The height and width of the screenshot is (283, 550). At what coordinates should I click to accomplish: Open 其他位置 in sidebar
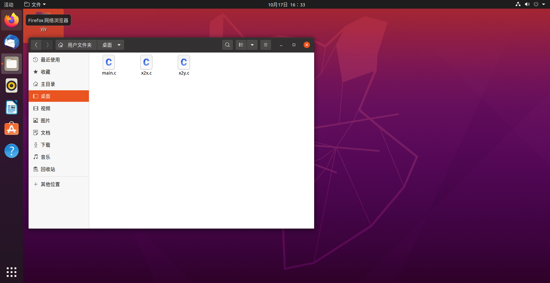(59, 184)
